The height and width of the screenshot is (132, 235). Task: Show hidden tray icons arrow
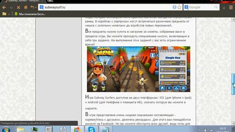click(x=199, y=130)
